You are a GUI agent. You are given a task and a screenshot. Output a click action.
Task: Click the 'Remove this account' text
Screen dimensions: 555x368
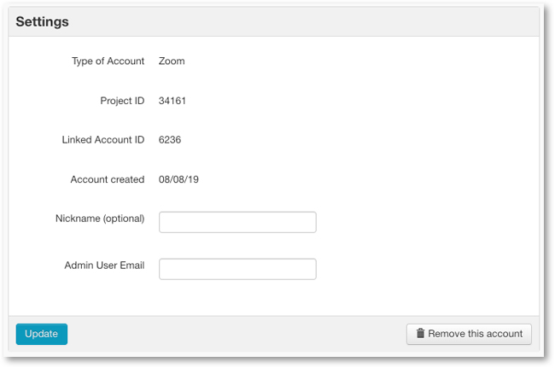click(x=475, y=334)
